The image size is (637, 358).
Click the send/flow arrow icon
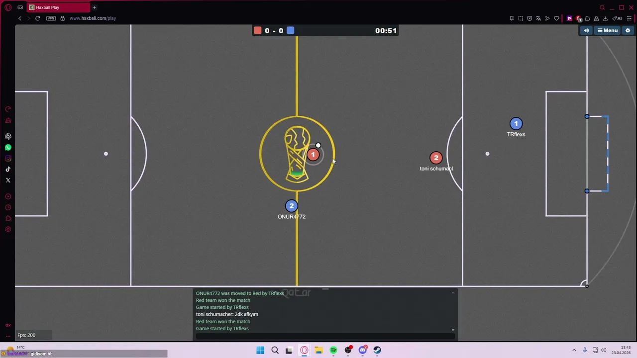click(x=547, y=18)
